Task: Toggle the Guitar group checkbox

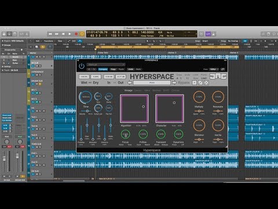Action: click(9, 63)
